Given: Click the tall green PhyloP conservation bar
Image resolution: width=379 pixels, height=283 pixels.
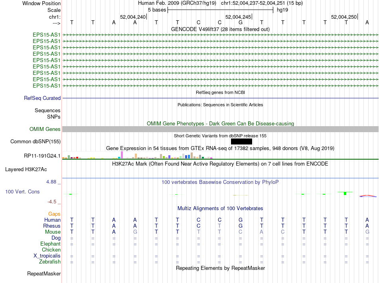Looking at the screenshot, I should [x=345, y=193].
